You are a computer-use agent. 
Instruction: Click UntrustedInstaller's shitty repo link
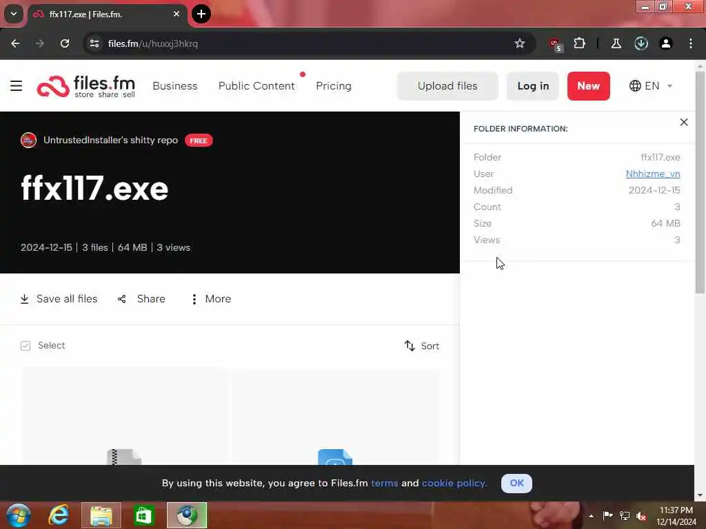(110, 140)
